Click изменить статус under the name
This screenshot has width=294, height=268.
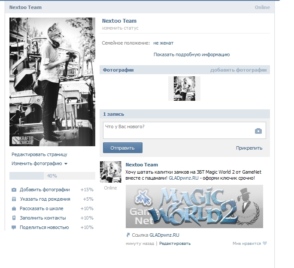120,28
